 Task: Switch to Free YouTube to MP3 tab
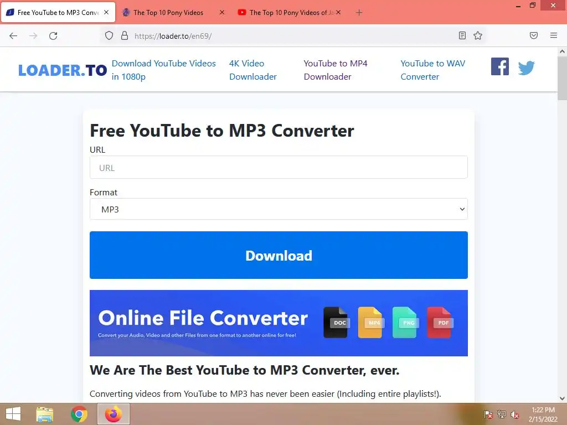[x=58, y=12]
